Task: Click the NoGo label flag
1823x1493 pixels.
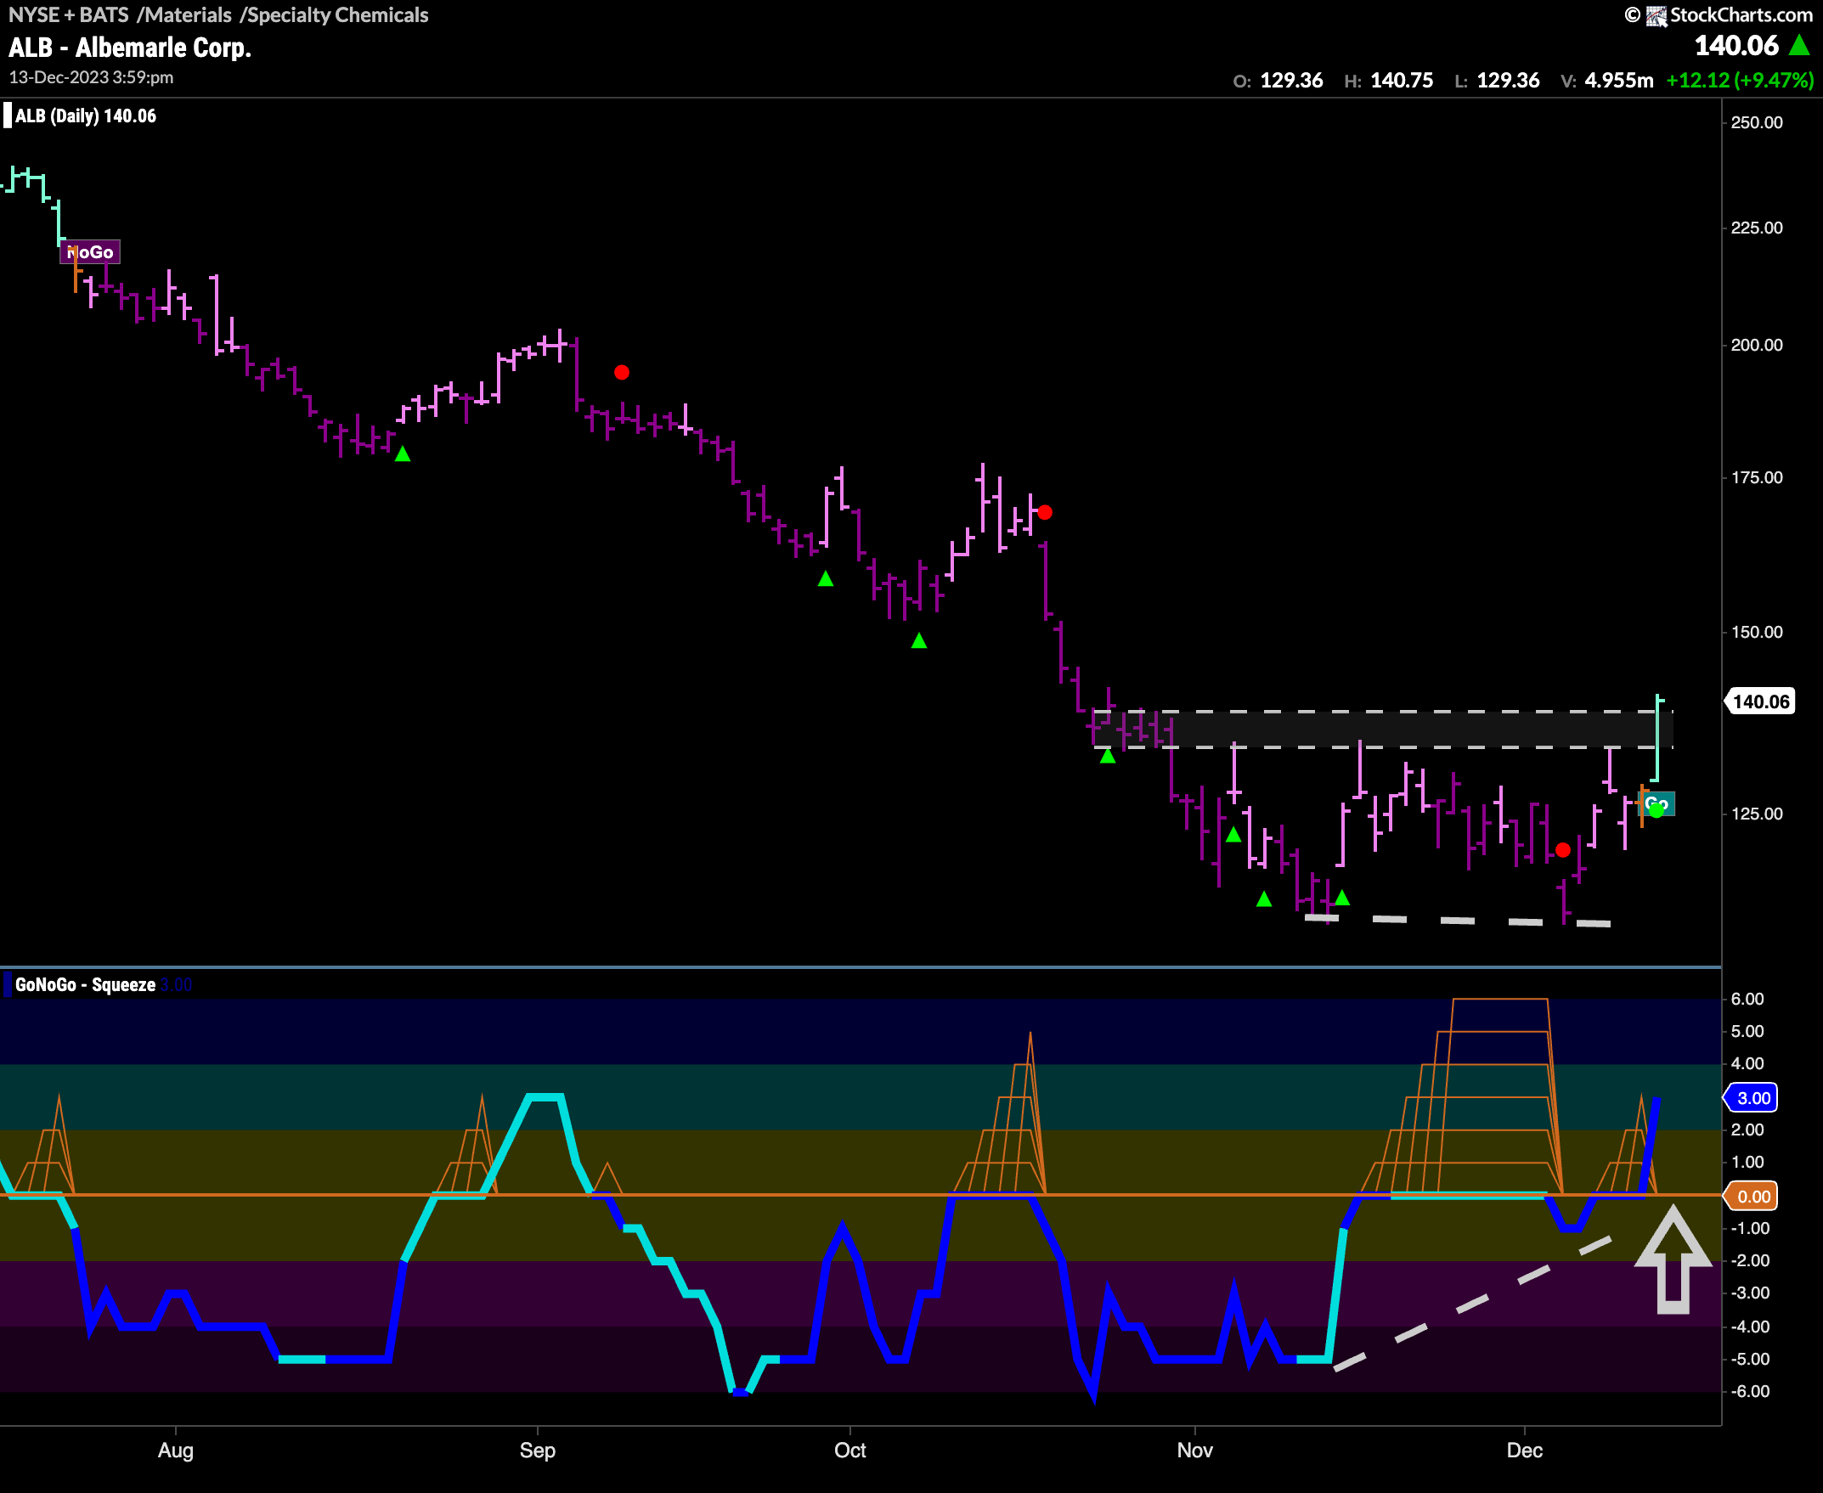Action: (89, 252)
